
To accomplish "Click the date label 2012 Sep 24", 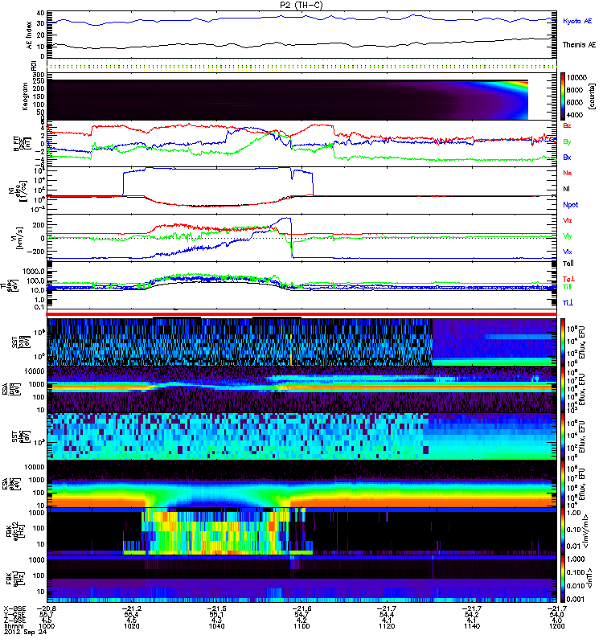I will tap(26, 632).
